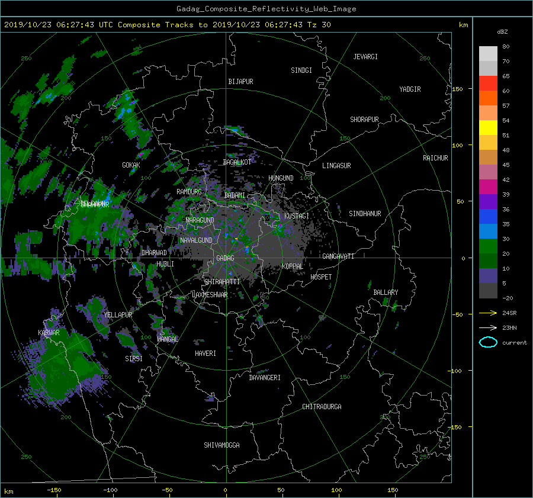Click the CHITRADURGA label

click(322, 407)
